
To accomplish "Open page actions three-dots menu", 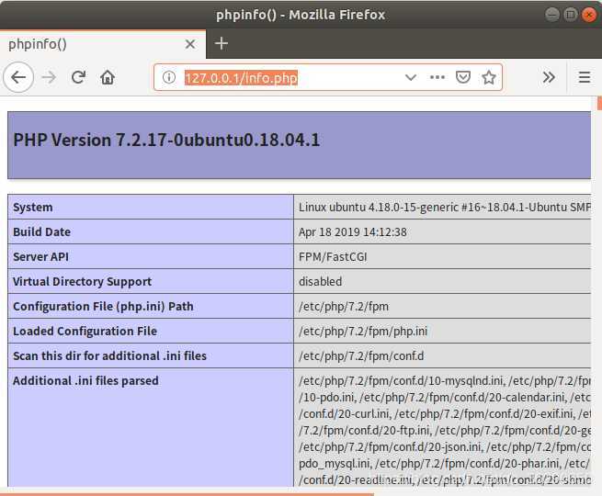I will pyautogui.click(x=437, y=77).
